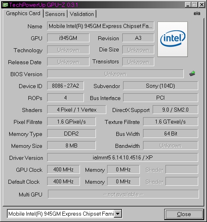Click the GPU Clock row Shader field
The width and height of the screenshot is (207, 222).
(182, 169)
